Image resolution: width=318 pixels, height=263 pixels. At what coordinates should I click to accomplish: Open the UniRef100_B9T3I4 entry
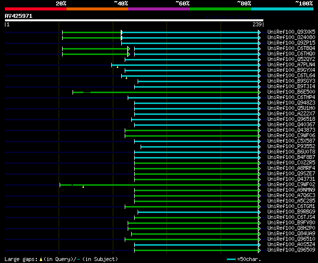[291, 87]
